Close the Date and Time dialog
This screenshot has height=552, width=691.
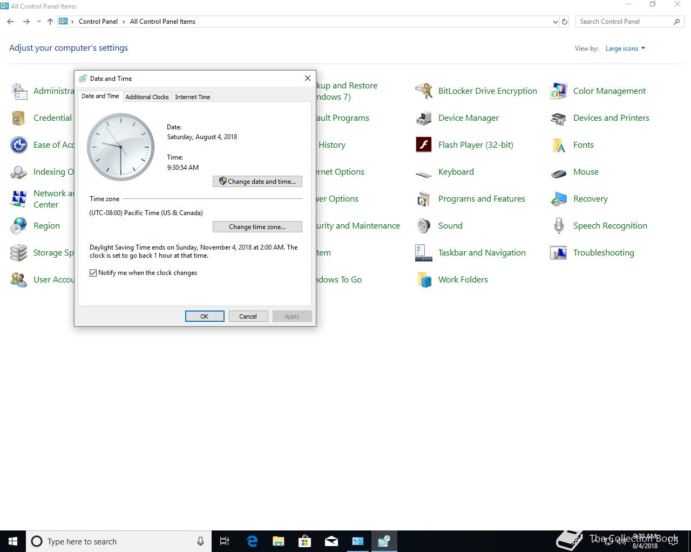coord(308,78)
